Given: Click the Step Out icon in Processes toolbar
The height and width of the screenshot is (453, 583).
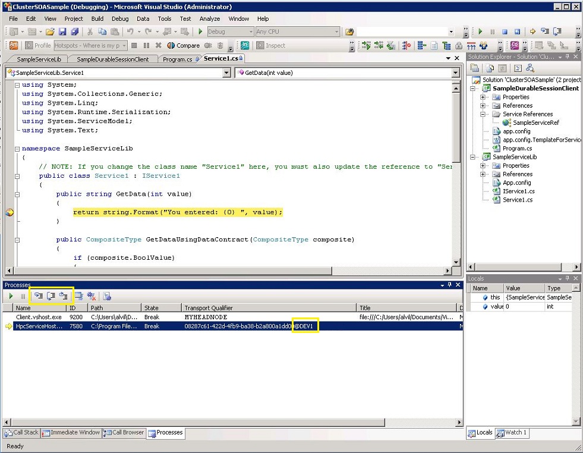Looking at the screenshot, I should click(64, 296).
